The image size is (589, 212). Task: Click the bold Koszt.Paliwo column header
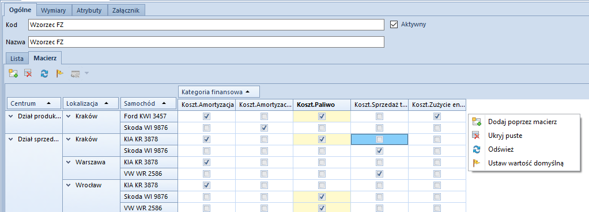click(x=322, y=105)
